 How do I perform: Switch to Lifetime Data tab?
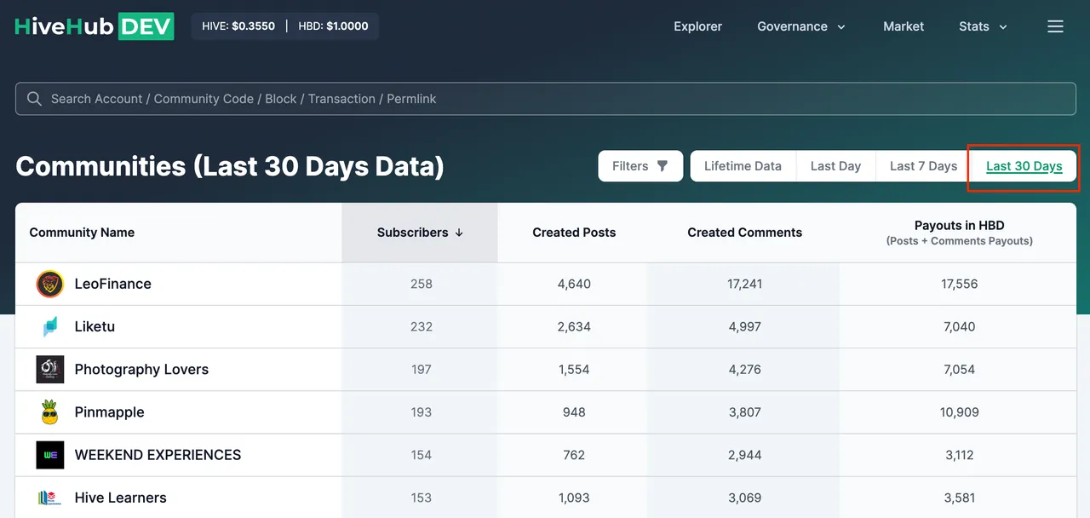coord(743,166)
